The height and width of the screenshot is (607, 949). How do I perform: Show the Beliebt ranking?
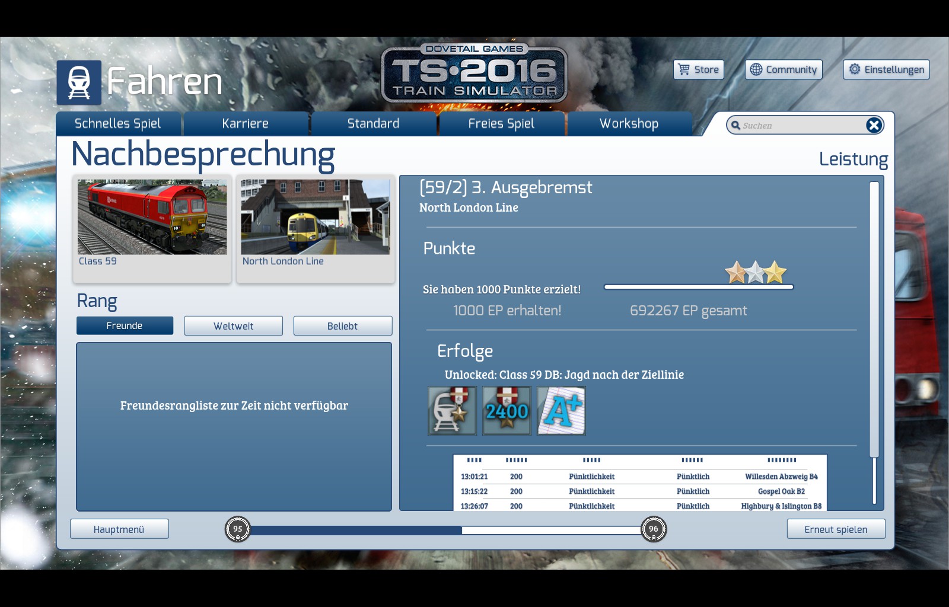coord(343,325)
